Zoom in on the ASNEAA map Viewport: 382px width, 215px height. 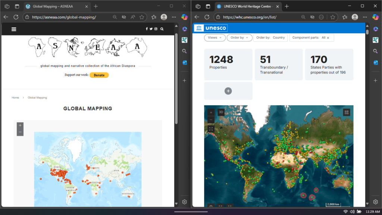coord(20,125)
